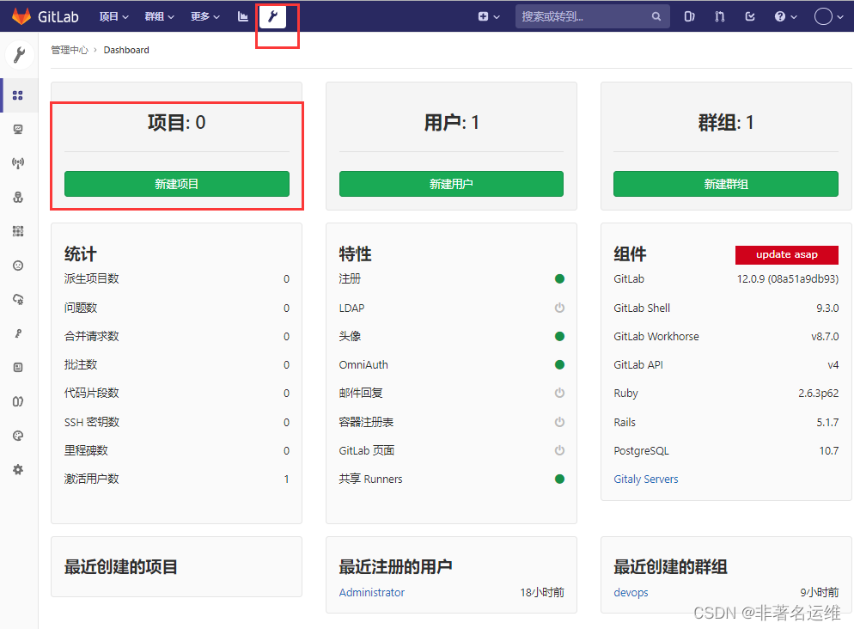Select the overview grid icon in sidebar
The height and width of the screenshot is (629, 854).
[18, 95]
